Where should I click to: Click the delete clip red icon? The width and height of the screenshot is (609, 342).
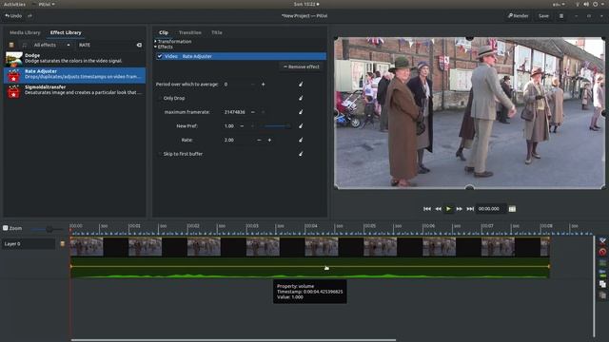[602, 252]
